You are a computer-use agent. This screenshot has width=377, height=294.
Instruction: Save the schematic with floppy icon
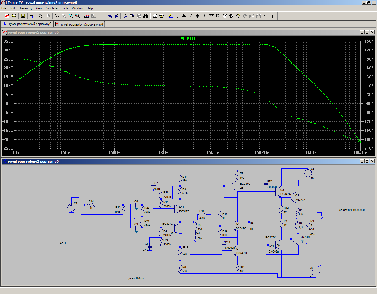23,16
